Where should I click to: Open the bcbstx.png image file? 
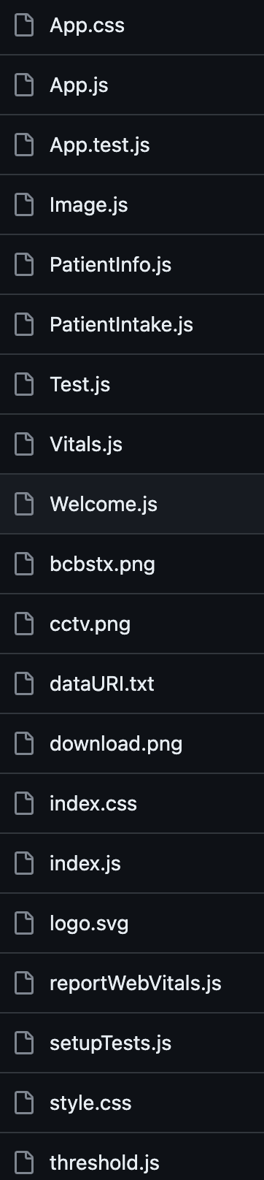click(102, 564)
